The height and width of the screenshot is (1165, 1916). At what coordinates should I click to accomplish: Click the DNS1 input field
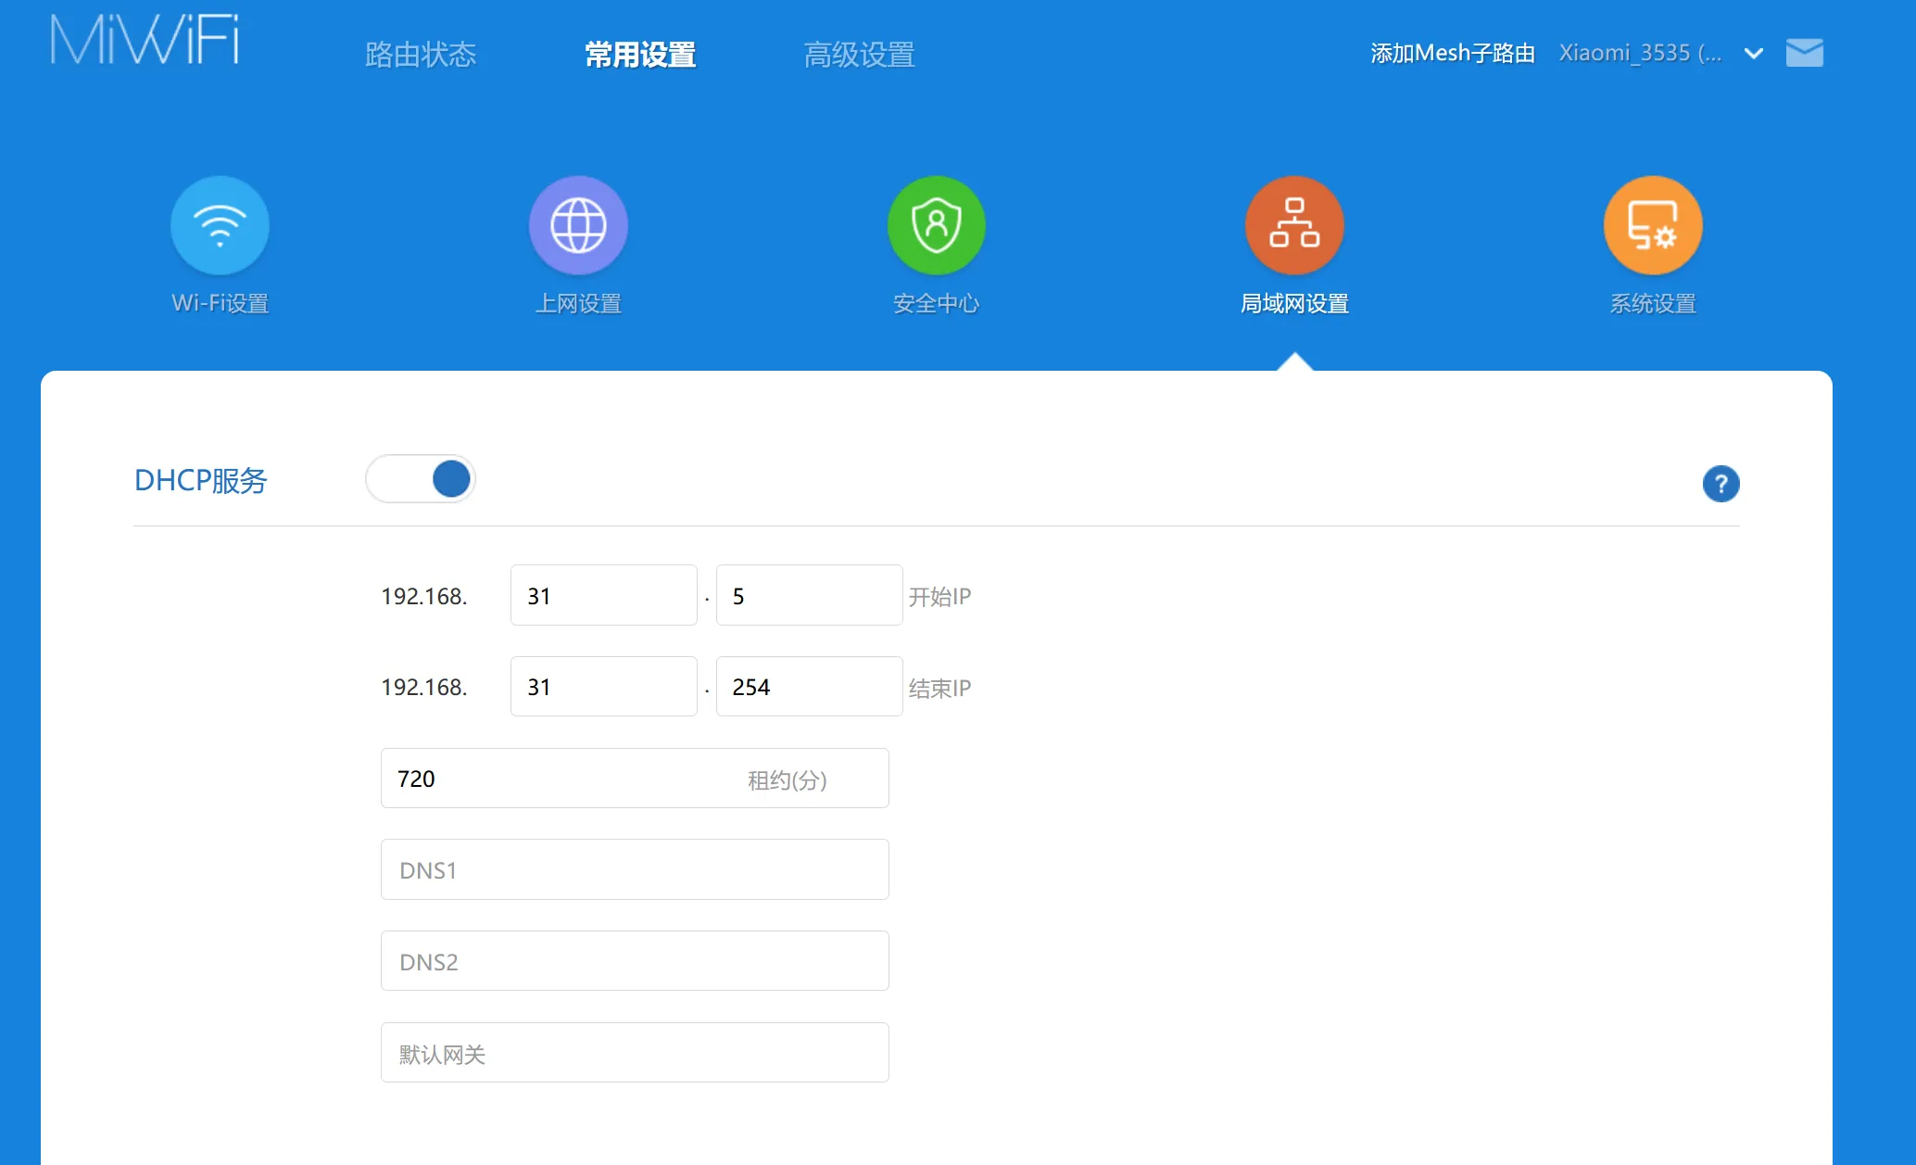pyautogui.click(x=635, y=869)
